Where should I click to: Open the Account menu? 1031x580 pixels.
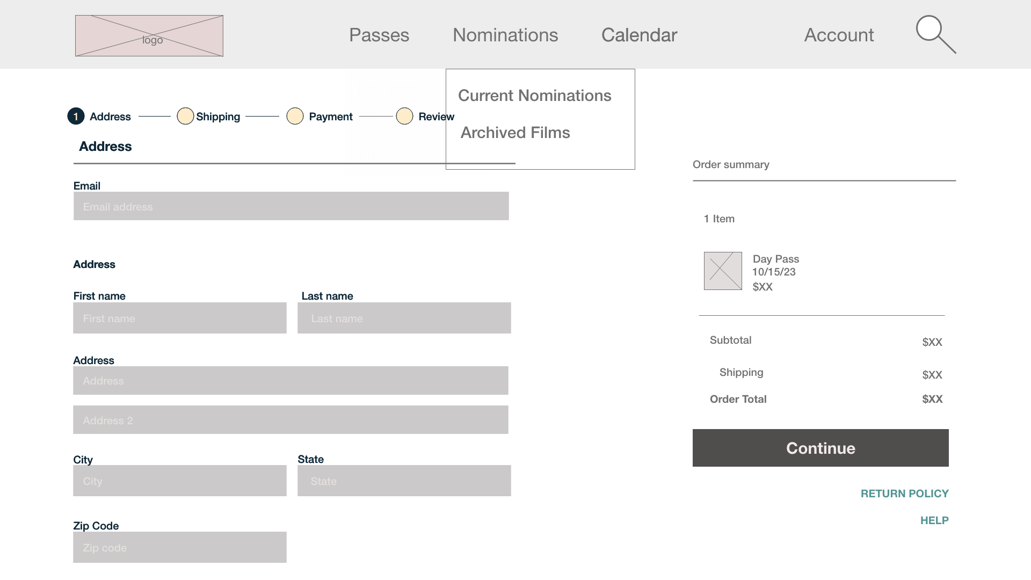click(839, 35)
